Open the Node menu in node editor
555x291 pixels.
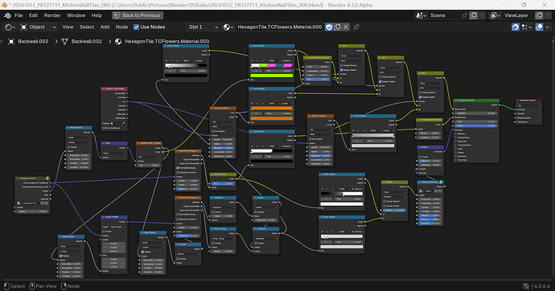coord(121,27)
